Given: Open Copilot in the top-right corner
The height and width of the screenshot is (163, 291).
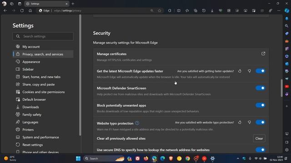Looking at the screenshot, I should [x=287, y=10].
